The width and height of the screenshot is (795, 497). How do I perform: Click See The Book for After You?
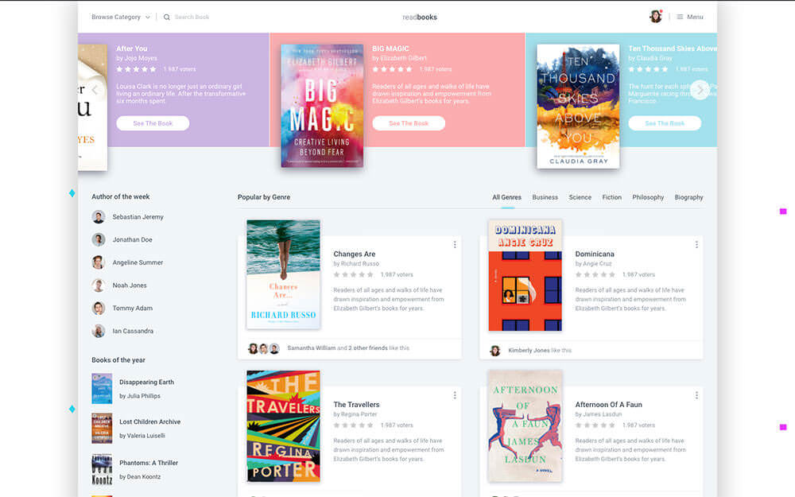(x=153, y=123)
